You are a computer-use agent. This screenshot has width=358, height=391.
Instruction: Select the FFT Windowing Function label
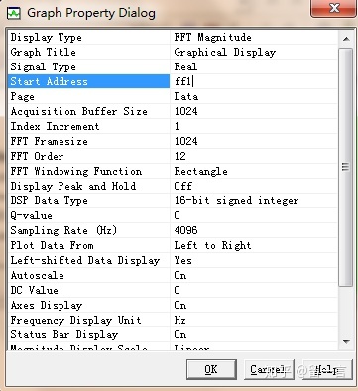coord(76,171)
